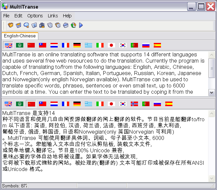The width and height of the screenshot is (217, 190).
Task: Choose Russian flag in target language row
Action: (x=157, y=104)
